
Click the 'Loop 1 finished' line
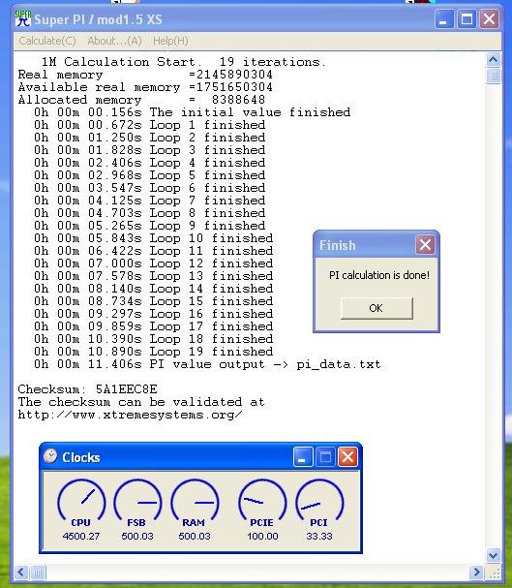(x=149, y=125)
